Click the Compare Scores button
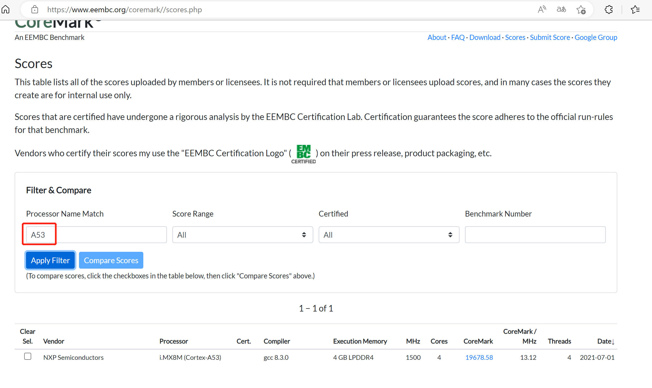The height and width of the screenshot is (388, 652). click(x=111, y=260)
